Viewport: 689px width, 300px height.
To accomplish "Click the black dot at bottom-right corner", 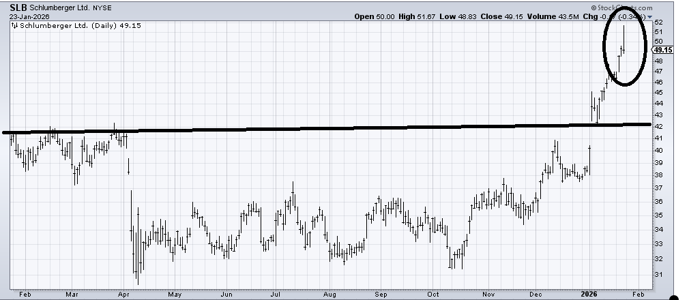I will (x=675, y=297).
